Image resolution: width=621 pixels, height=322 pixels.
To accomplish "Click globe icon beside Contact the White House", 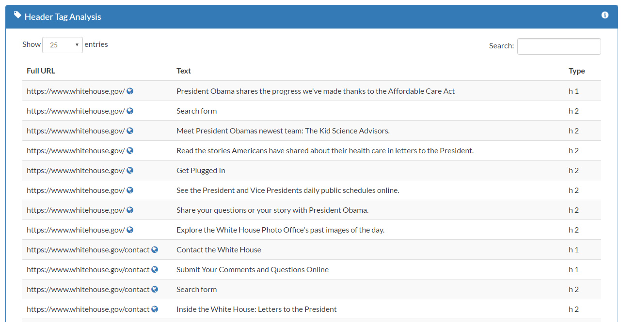I will click(x=155, y=249).
